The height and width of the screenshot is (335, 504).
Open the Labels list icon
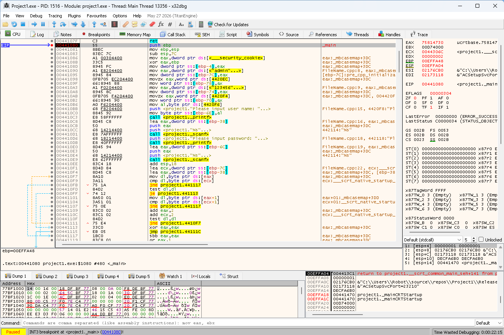143,24
